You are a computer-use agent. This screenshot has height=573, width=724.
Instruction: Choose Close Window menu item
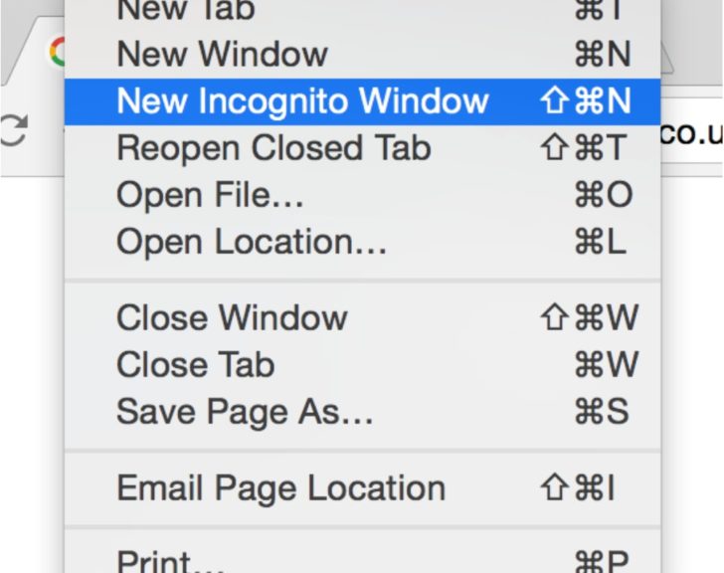362,317
